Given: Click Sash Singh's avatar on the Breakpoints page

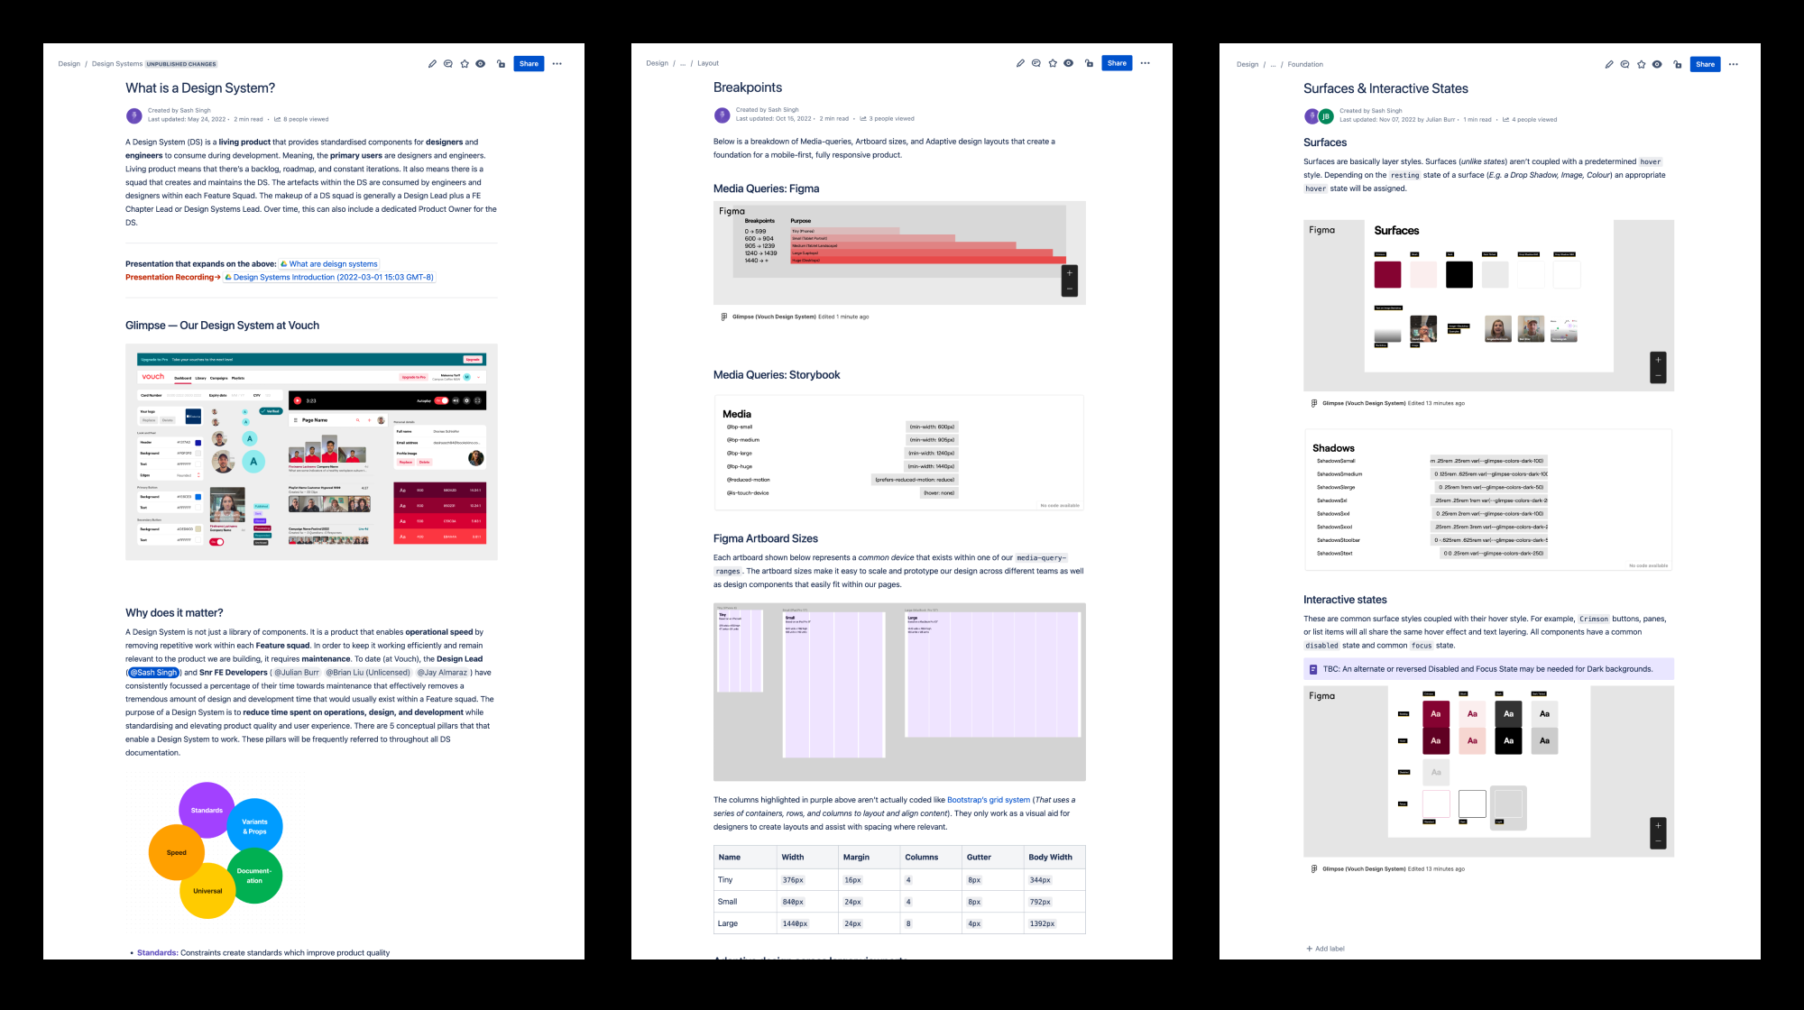Looking at the screenshot, I should tap(722, 115).
